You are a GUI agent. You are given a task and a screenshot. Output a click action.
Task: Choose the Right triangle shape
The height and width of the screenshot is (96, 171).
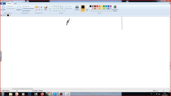(x=50, y=8)
